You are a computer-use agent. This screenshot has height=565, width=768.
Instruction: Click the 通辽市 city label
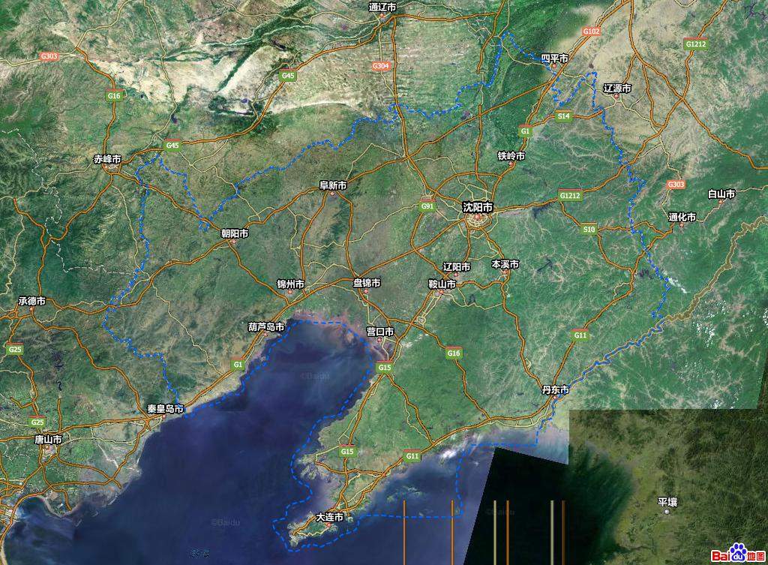pos(382,7)
